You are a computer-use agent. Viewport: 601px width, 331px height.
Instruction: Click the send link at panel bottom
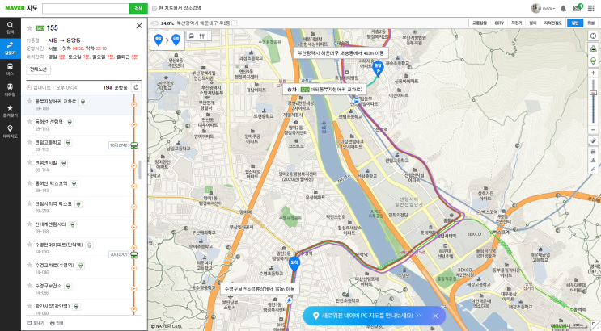36,323
